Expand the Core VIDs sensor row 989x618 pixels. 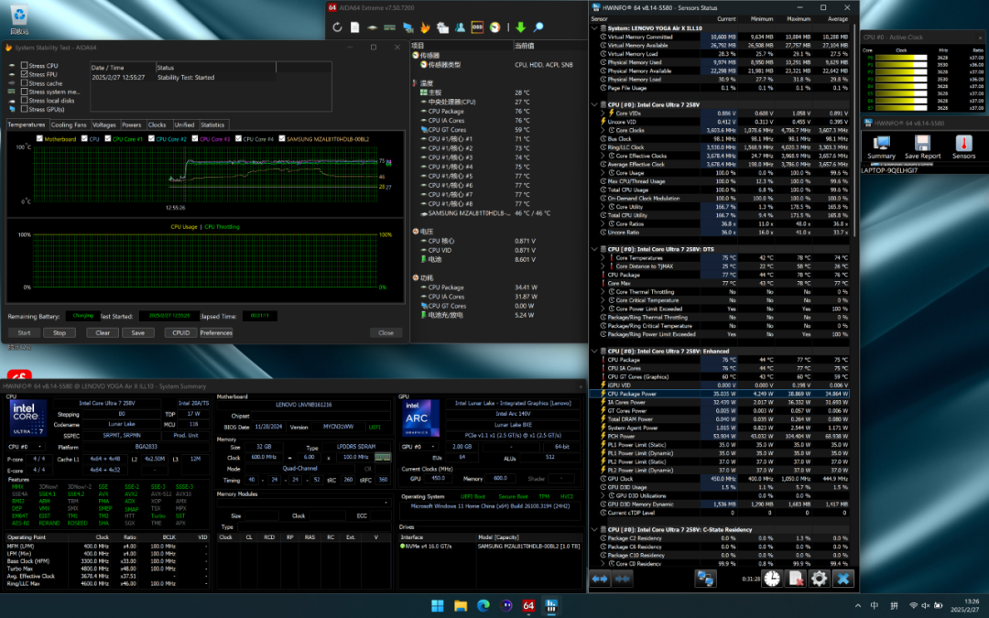602,112
